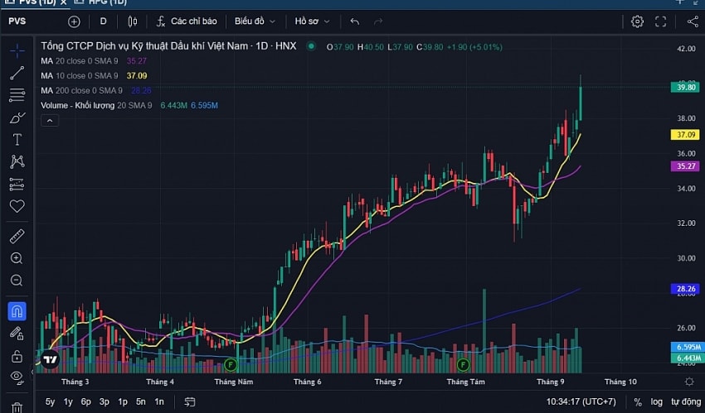The height and width of the screenshot is (413, 705).
Task: Toggle magnet mode snapping
Action: click(x=17, y=311)
